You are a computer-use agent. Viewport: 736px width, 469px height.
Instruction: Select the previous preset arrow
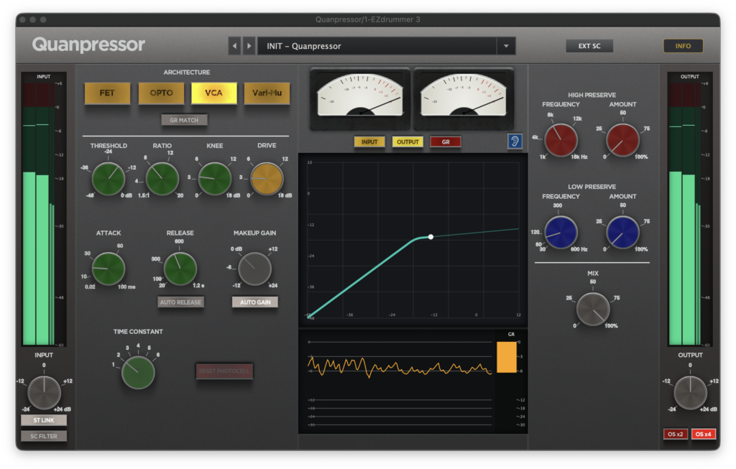click(235, 46)
